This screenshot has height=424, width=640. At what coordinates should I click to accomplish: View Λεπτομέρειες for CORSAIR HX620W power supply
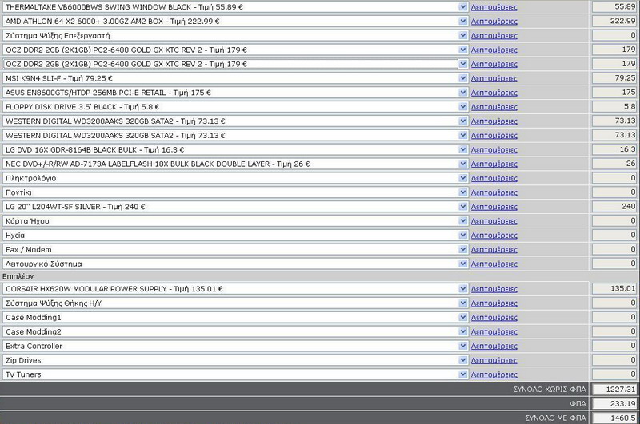pyautogui.click(x=494, y=289)
